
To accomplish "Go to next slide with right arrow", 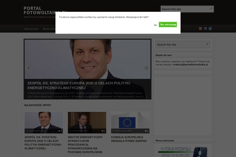I will point(146,68).
